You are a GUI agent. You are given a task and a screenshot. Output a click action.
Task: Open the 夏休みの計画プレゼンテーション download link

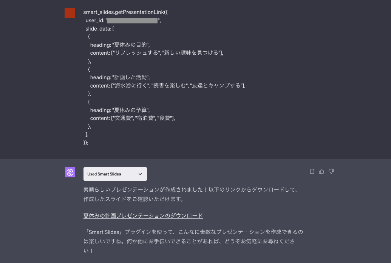click(x=143, y=215)
